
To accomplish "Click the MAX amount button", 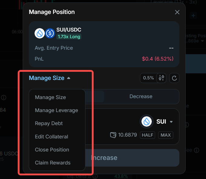I will pyautogui.click(x=166, y=135).
